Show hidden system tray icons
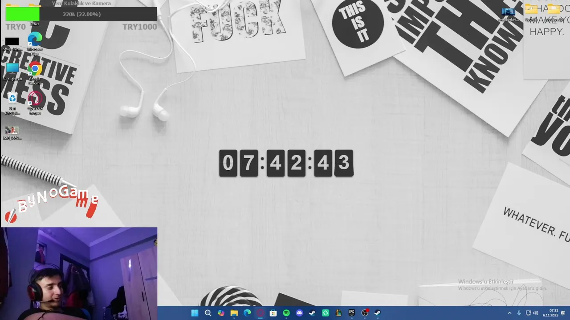The width and height of the screenshot is (570, 320). click(509, 313)
